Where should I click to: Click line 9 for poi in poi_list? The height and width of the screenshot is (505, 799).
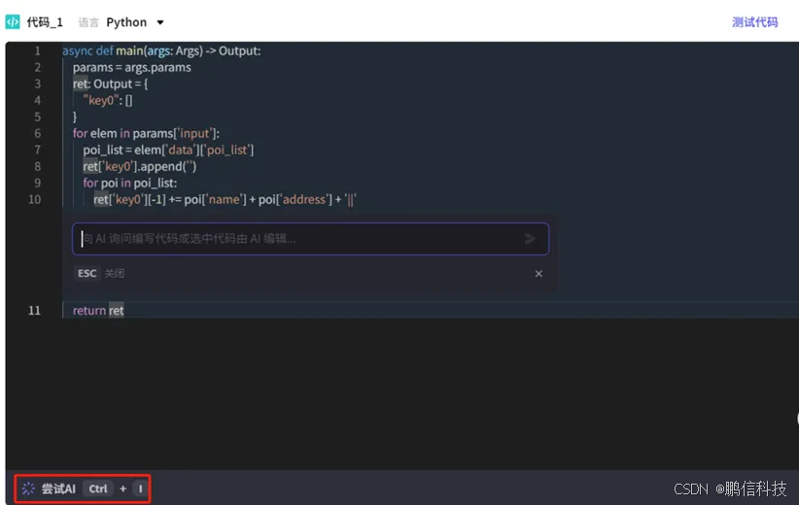130,183
